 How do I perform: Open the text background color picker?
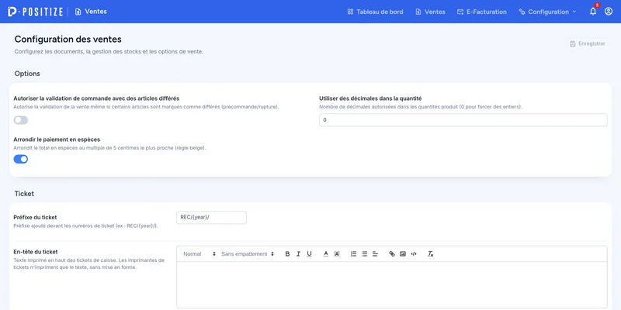(x=337, y=254)
